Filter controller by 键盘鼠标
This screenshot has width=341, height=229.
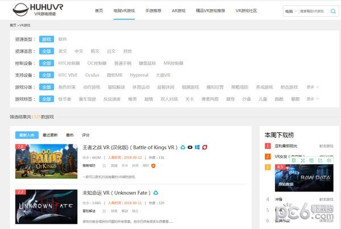147,63
